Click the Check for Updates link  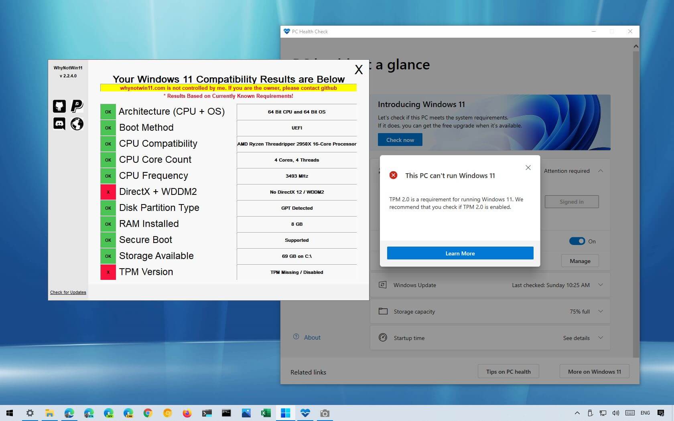(x=68, y=292)
